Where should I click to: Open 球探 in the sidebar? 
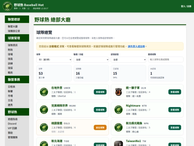10,68
